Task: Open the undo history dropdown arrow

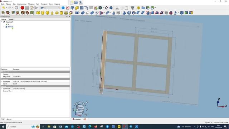Action: click(6, 8)
